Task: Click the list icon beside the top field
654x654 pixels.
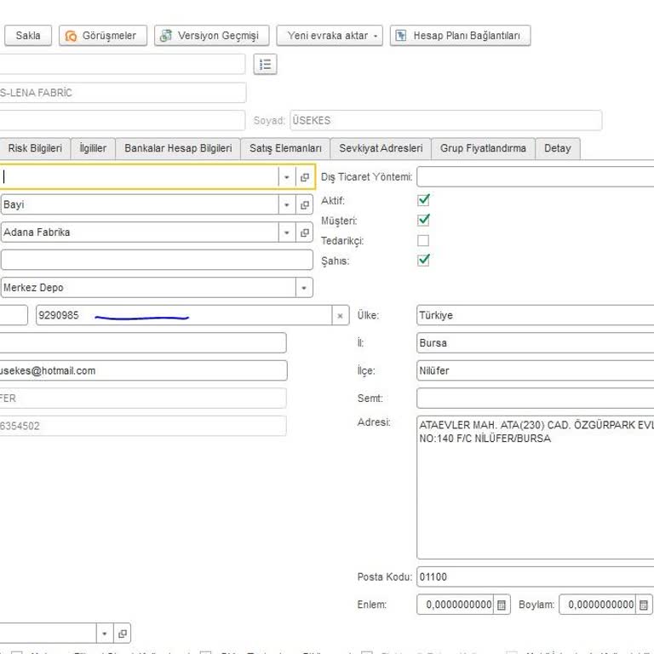Action: point(265,65)
